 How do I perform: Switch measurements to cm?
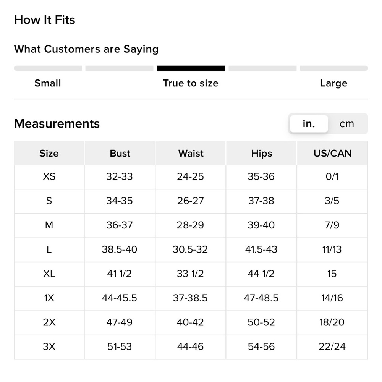point(347,124)
